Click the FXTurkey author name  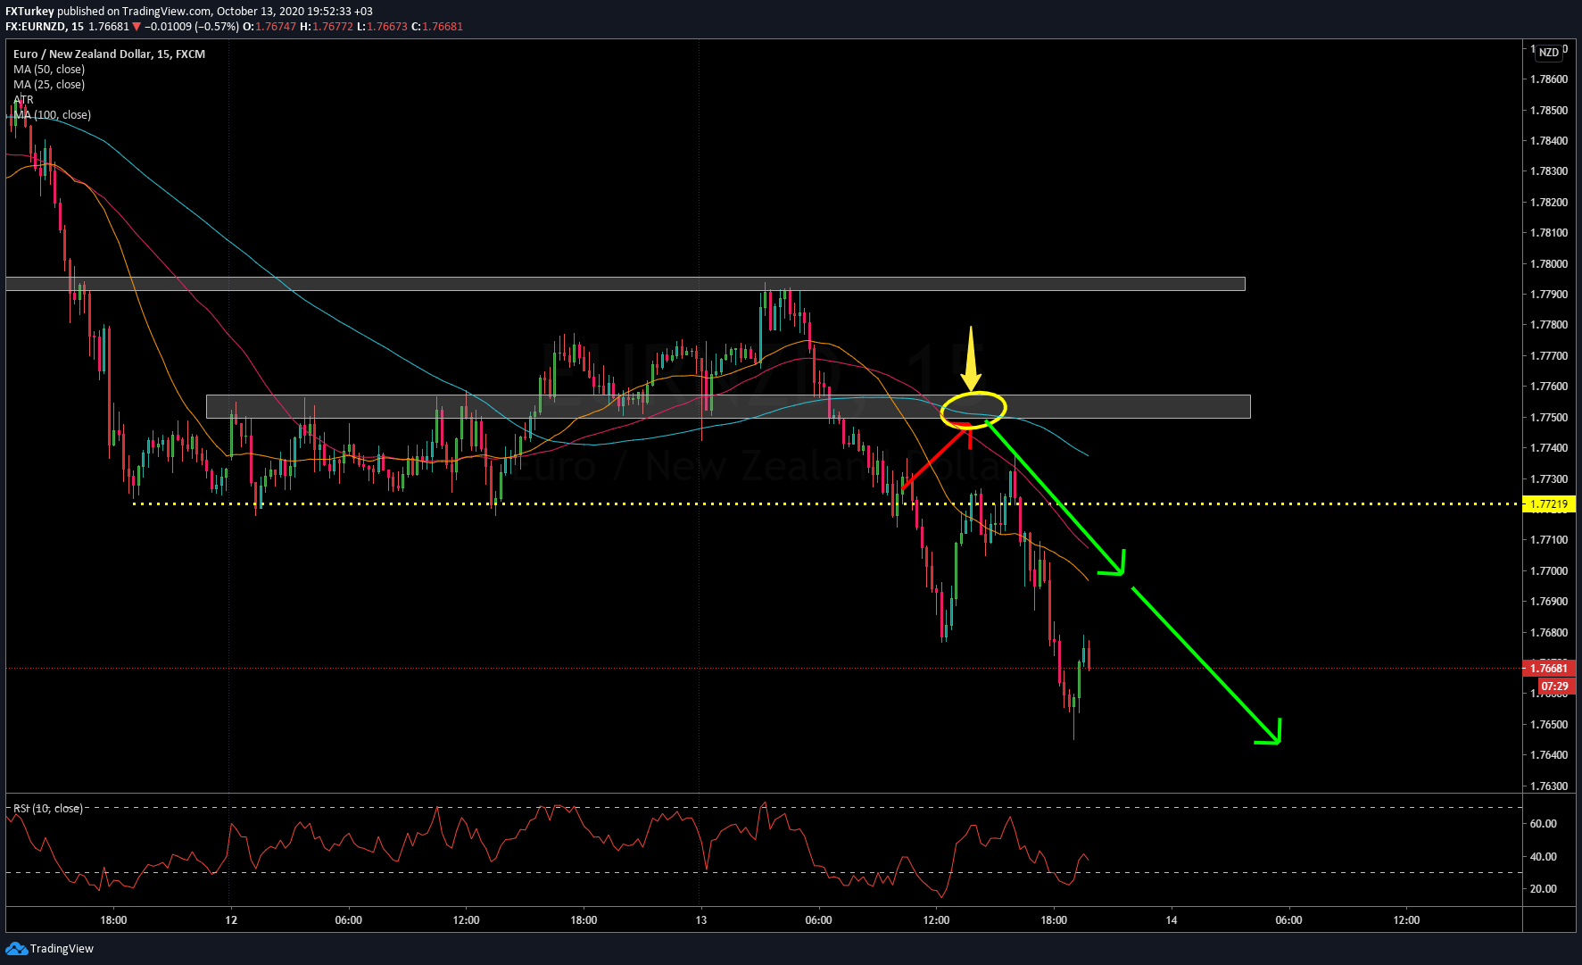pyautogui.click(x=29, y=12)
